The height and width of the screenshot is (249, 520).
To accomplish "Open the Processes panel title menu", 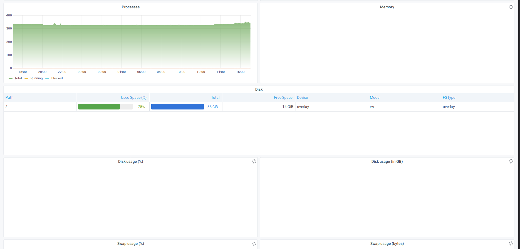I will point(131,7).
